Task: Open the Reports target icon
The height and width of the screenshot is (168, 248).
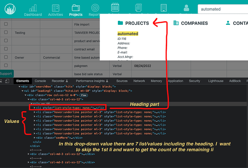Action: point(95,8)
